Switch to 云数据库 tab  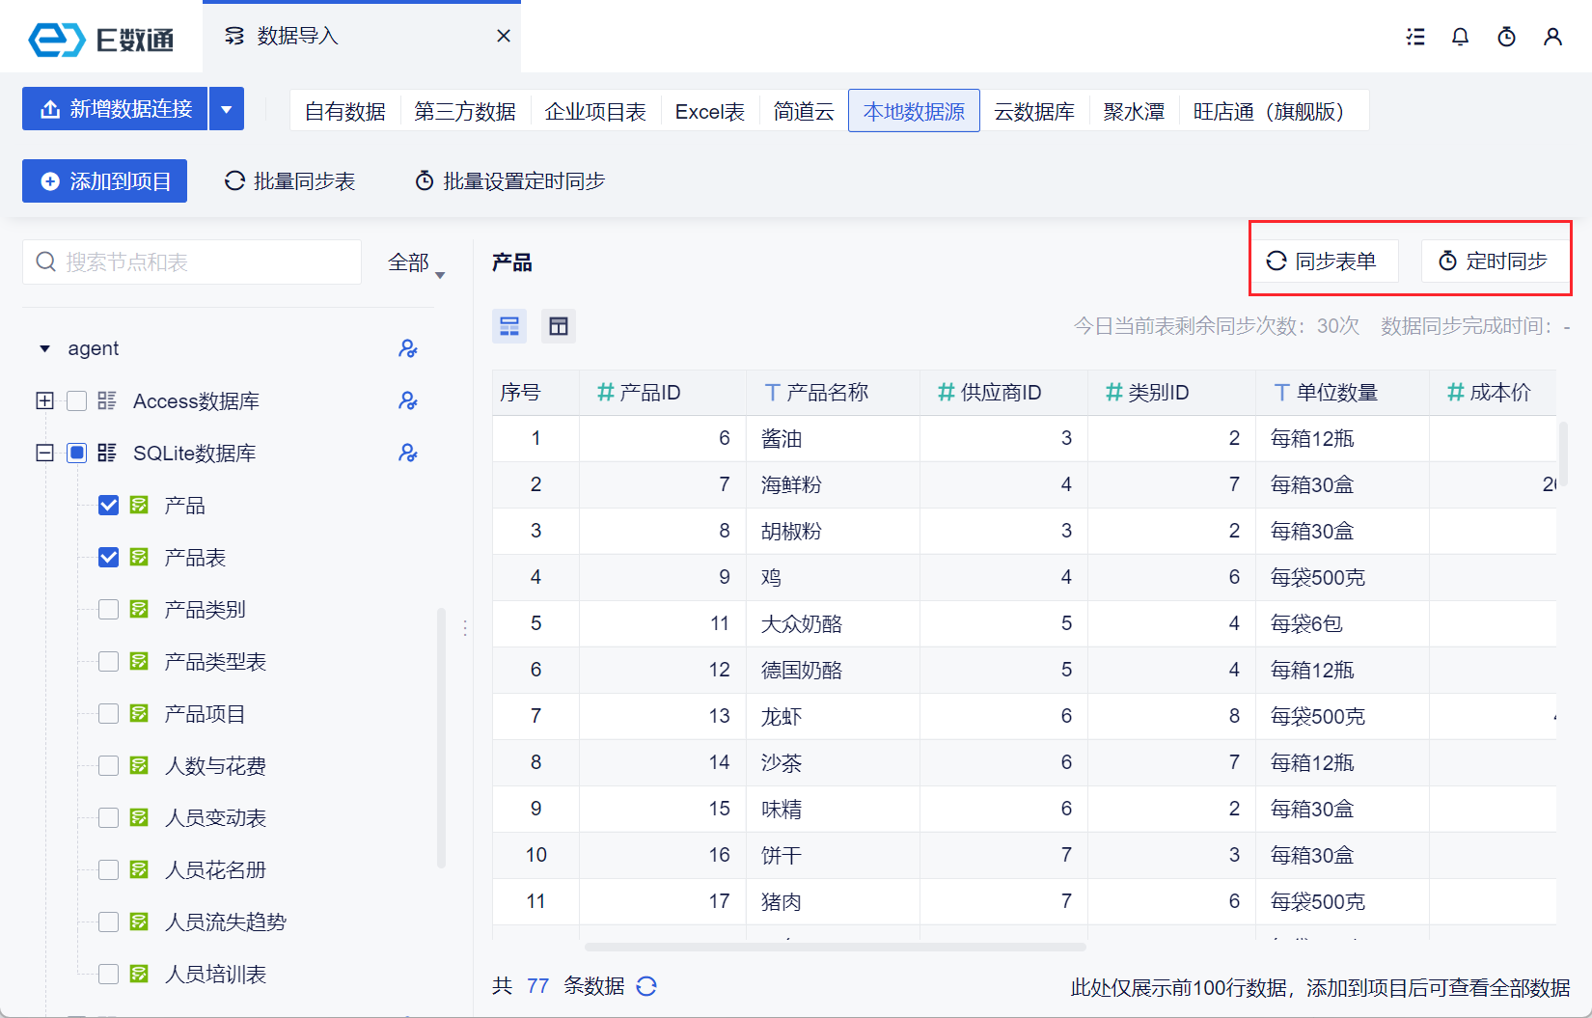click(1034, 111)
